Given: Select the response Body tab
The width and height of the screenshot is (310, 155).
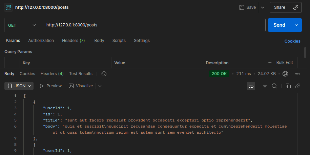Looking at the screenshot, I should coord(9,74).
